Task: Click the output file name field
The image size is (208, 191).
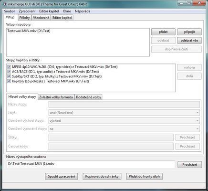Action: pyautogui.click(x=91, y=164)
